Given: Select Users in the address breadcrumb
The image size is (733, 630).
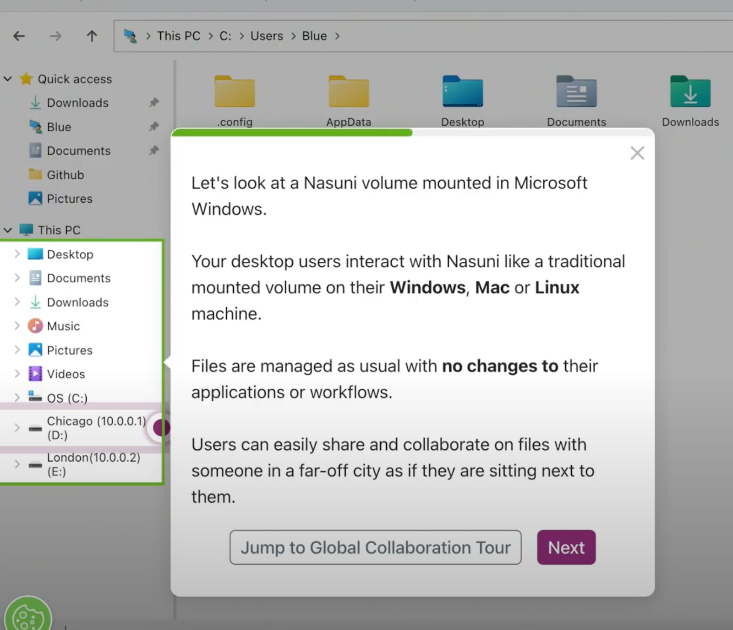Looking at the screenshot, I should click(267, 36).
